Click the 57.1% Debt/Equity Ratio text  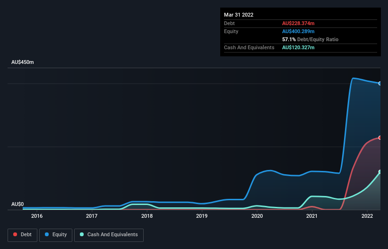pos(310,39)
